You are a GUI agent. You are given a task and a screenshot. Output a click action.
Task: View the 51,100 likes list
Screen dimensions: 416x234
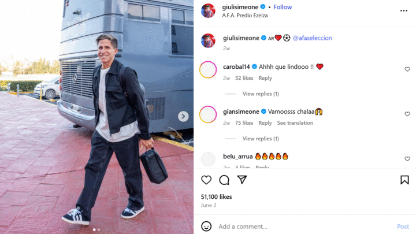point(216,196)
